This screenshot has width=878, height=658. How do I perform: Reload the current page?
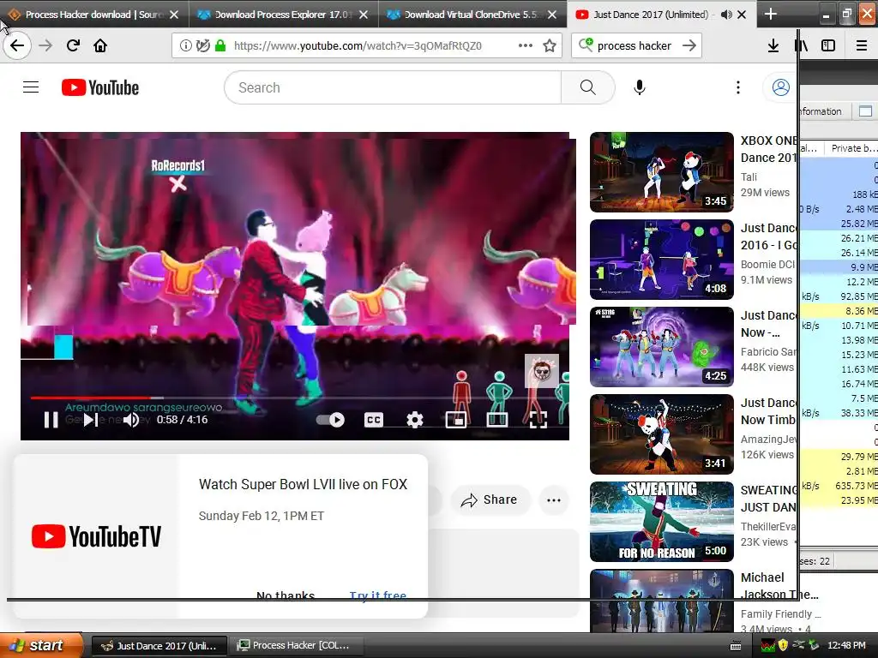[x=73, y=45]
